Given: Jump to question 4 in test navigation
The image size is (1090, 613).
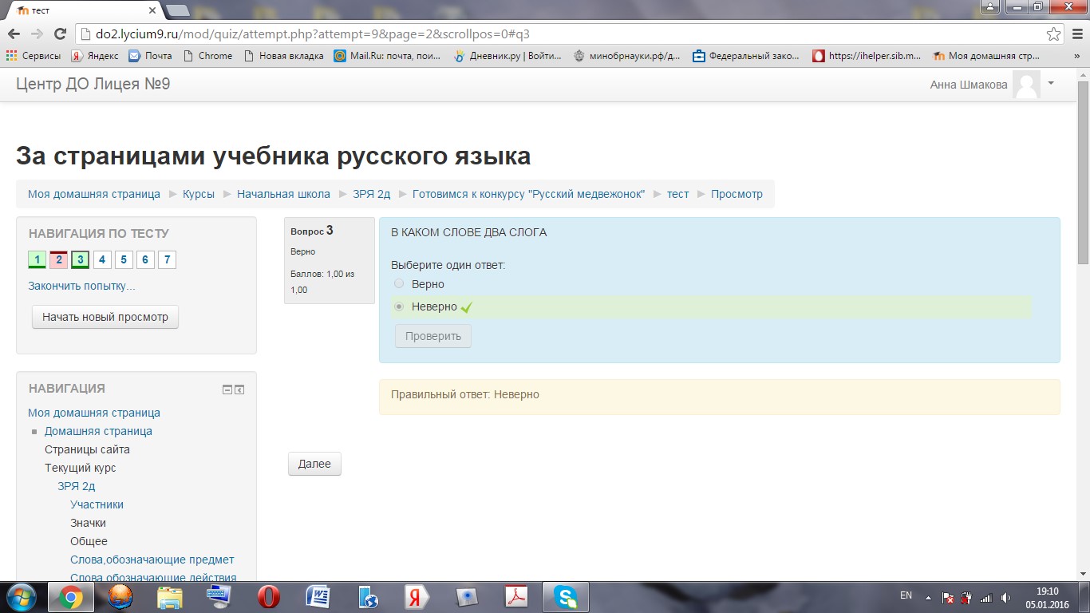Looking at the screenshot, I should pos(102,259).
